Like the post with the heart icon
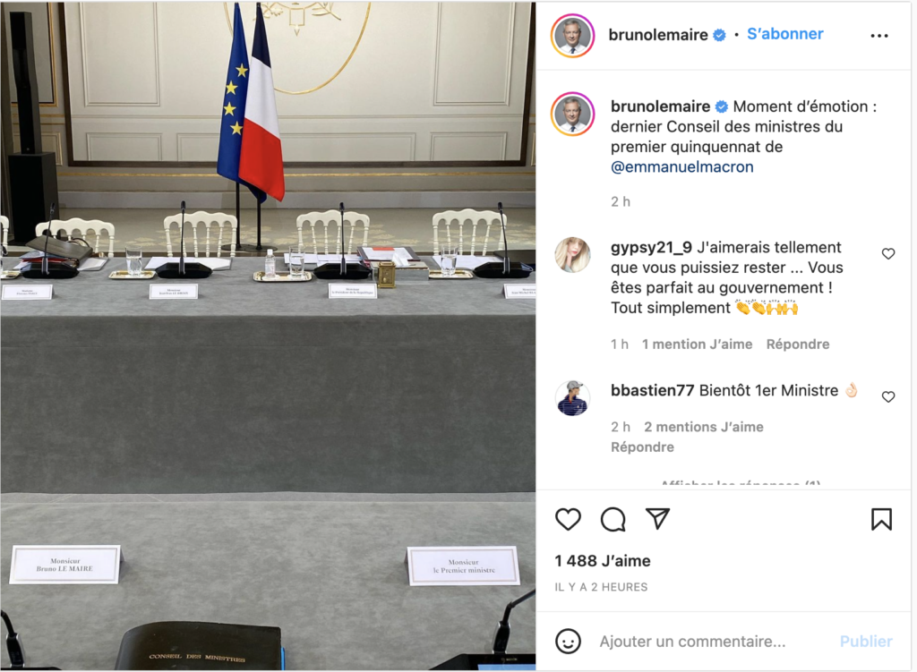Screen dimensions: 917x672 (568, 519)
